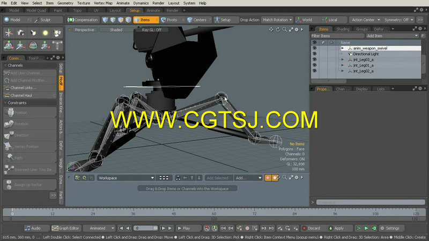429x241 pixels.
Task: Expand jnt_Leg01_a tree item
Action: click(x=342, y=65)
